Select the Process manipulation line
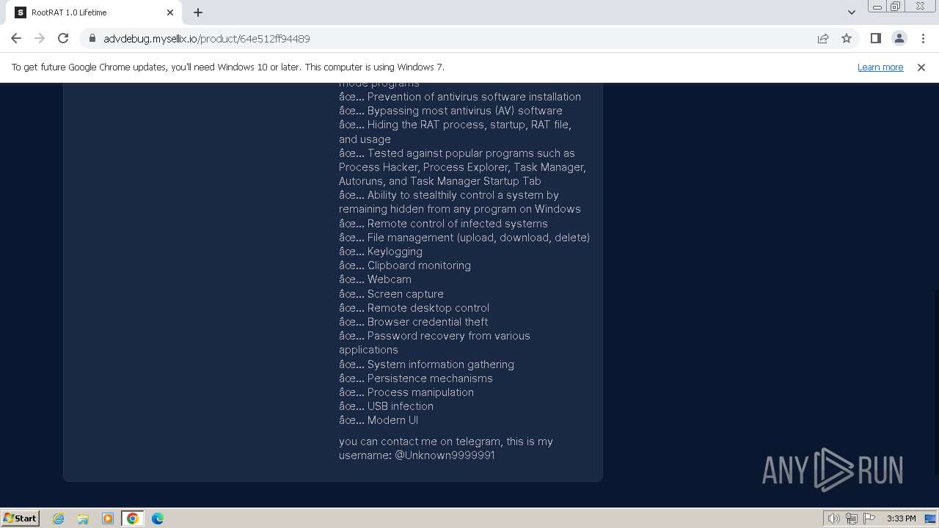This screenshot has height=528, width=939. [x=406, y=392]
